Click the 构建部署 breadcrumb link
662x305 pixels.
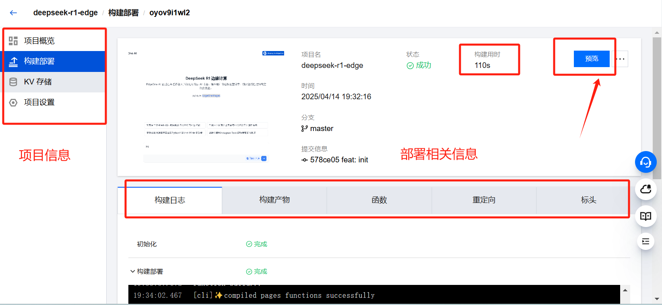124,13
